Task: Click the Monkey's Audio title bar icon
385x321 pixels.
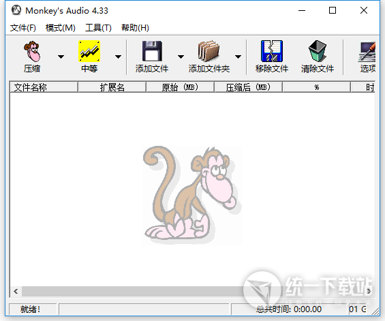Action: tap(16, 10)
